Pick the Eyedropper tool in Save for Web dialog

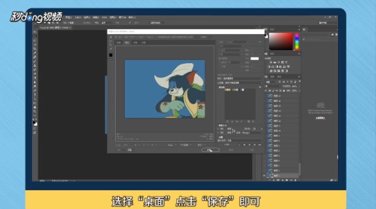coord(111,49)
